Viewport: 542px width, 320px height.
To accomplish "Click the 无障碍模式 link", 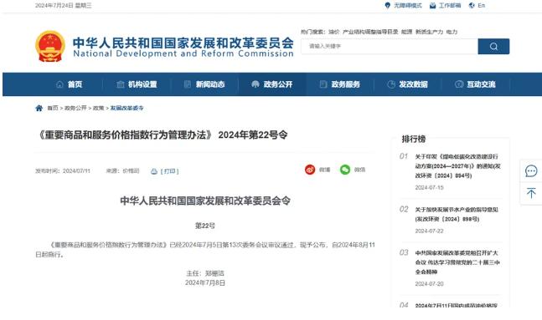I will pyautogui.click(x=408, y=6).
